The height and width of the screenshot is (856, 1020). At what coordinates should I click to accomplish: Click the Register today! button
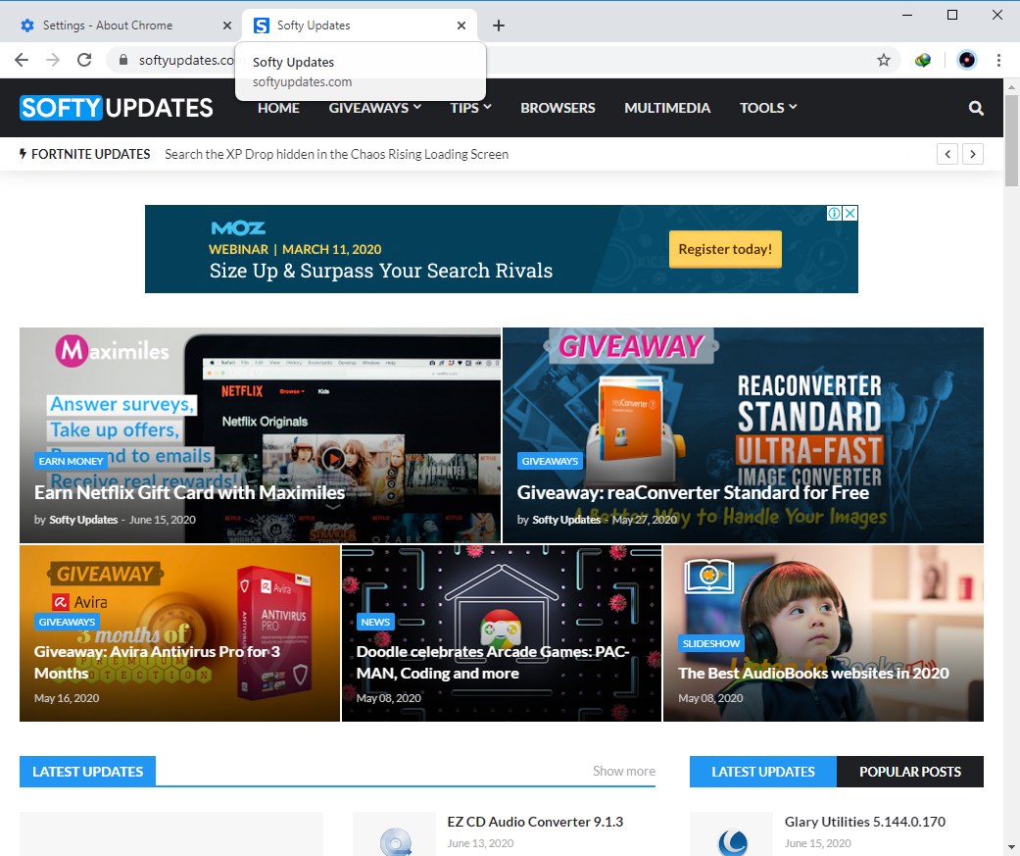coord(725,249)
